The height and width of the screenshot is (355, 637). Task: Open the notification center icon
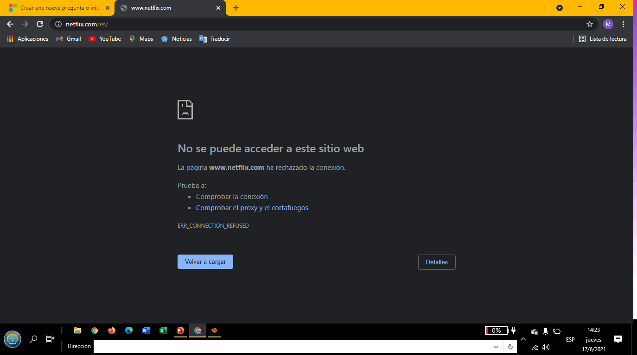point(618,339)
